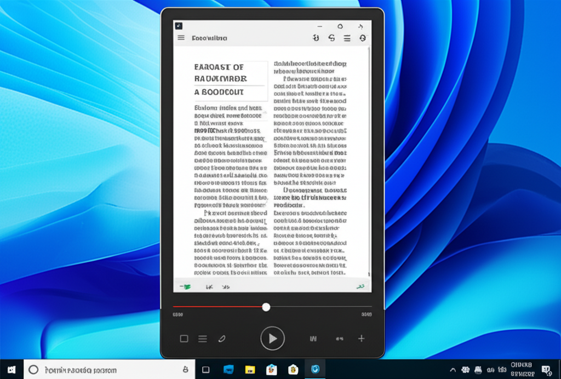
Task: Select the pencil annotation tool
Action: [222, 338]
